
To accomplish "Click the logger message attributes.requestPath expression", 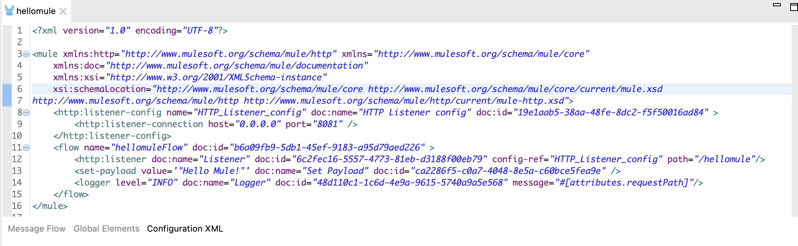I will (623, 183).
